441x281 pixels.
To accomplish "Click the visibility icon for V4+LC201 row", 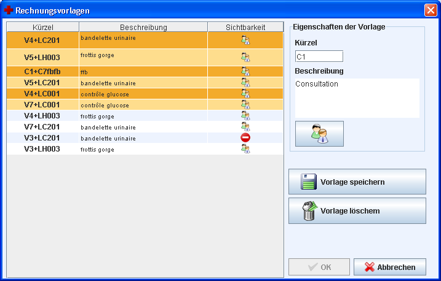I will tap(245, 40).
